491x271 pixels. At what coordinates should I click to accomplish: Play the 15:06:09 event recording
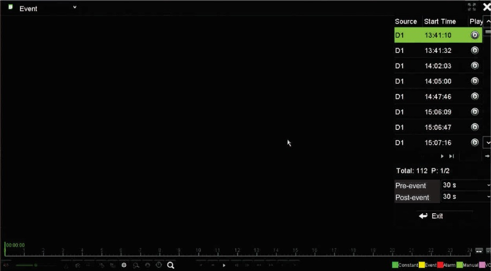475,112
